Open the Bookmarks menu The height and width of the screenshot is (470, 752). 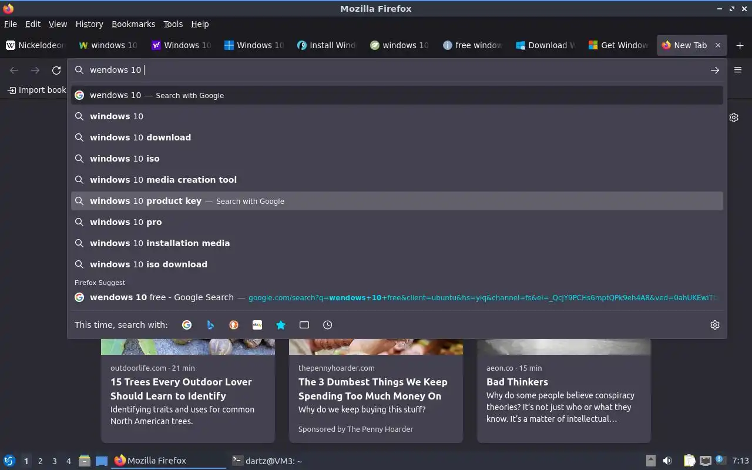133,24
